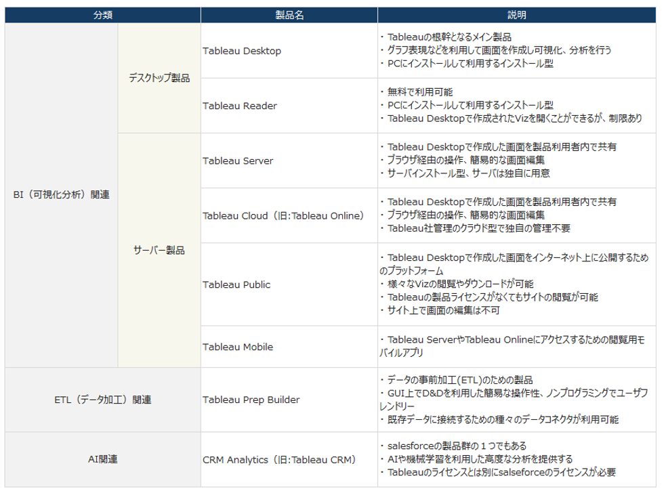The width and height of the screenshot is (666, 491).
Task: Click 'Tableauの製品ライセンスがなくてもサイトの閲覧が可能' line
Action: click(489, 297)
